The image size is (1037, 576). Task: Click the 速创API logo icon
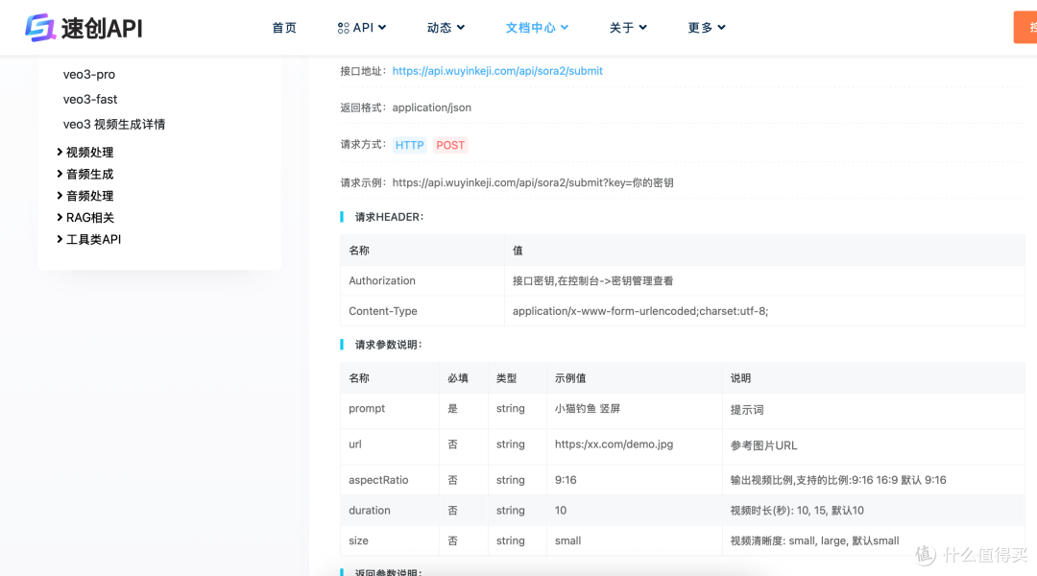[x=40, y=28]
